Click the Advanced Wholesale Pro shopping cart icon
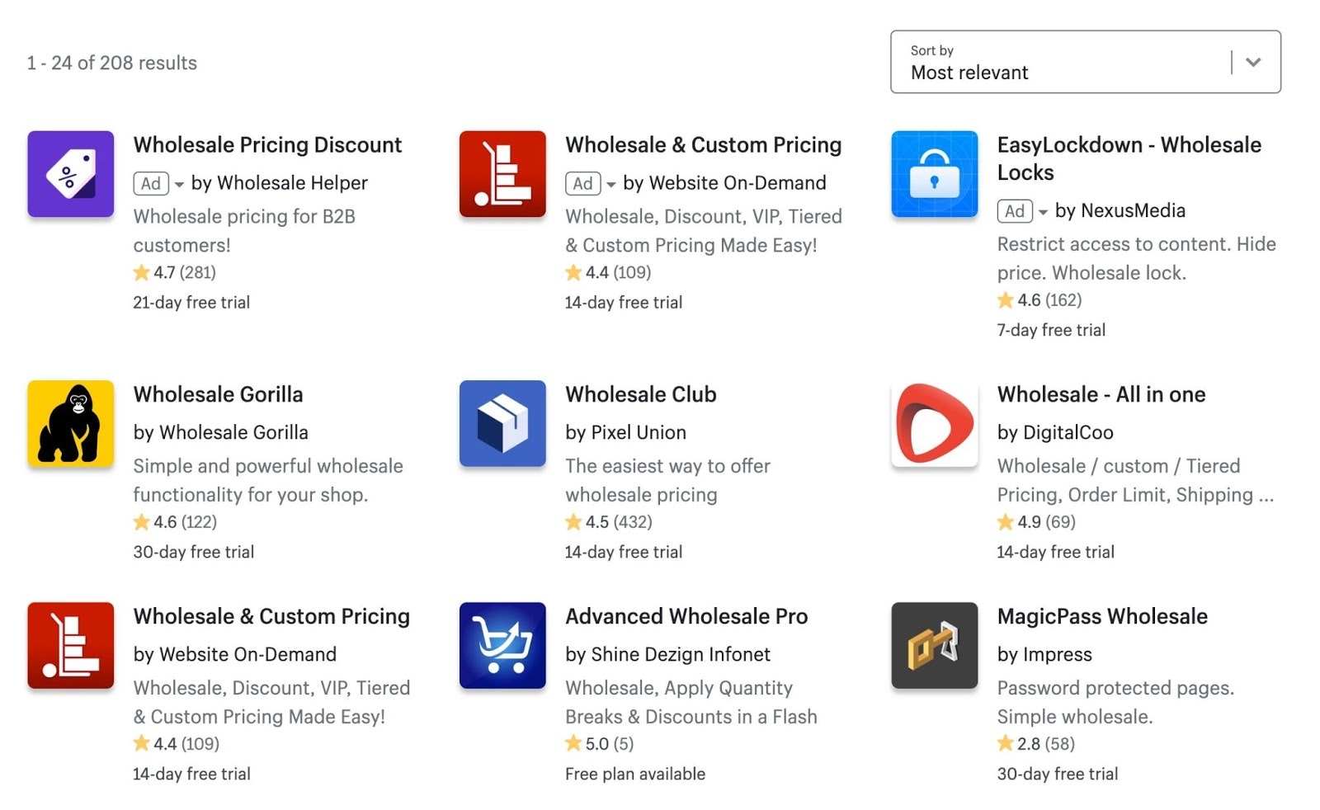Screen dimensions: 1320x810 pyautogui.click(x=502, y=645)
